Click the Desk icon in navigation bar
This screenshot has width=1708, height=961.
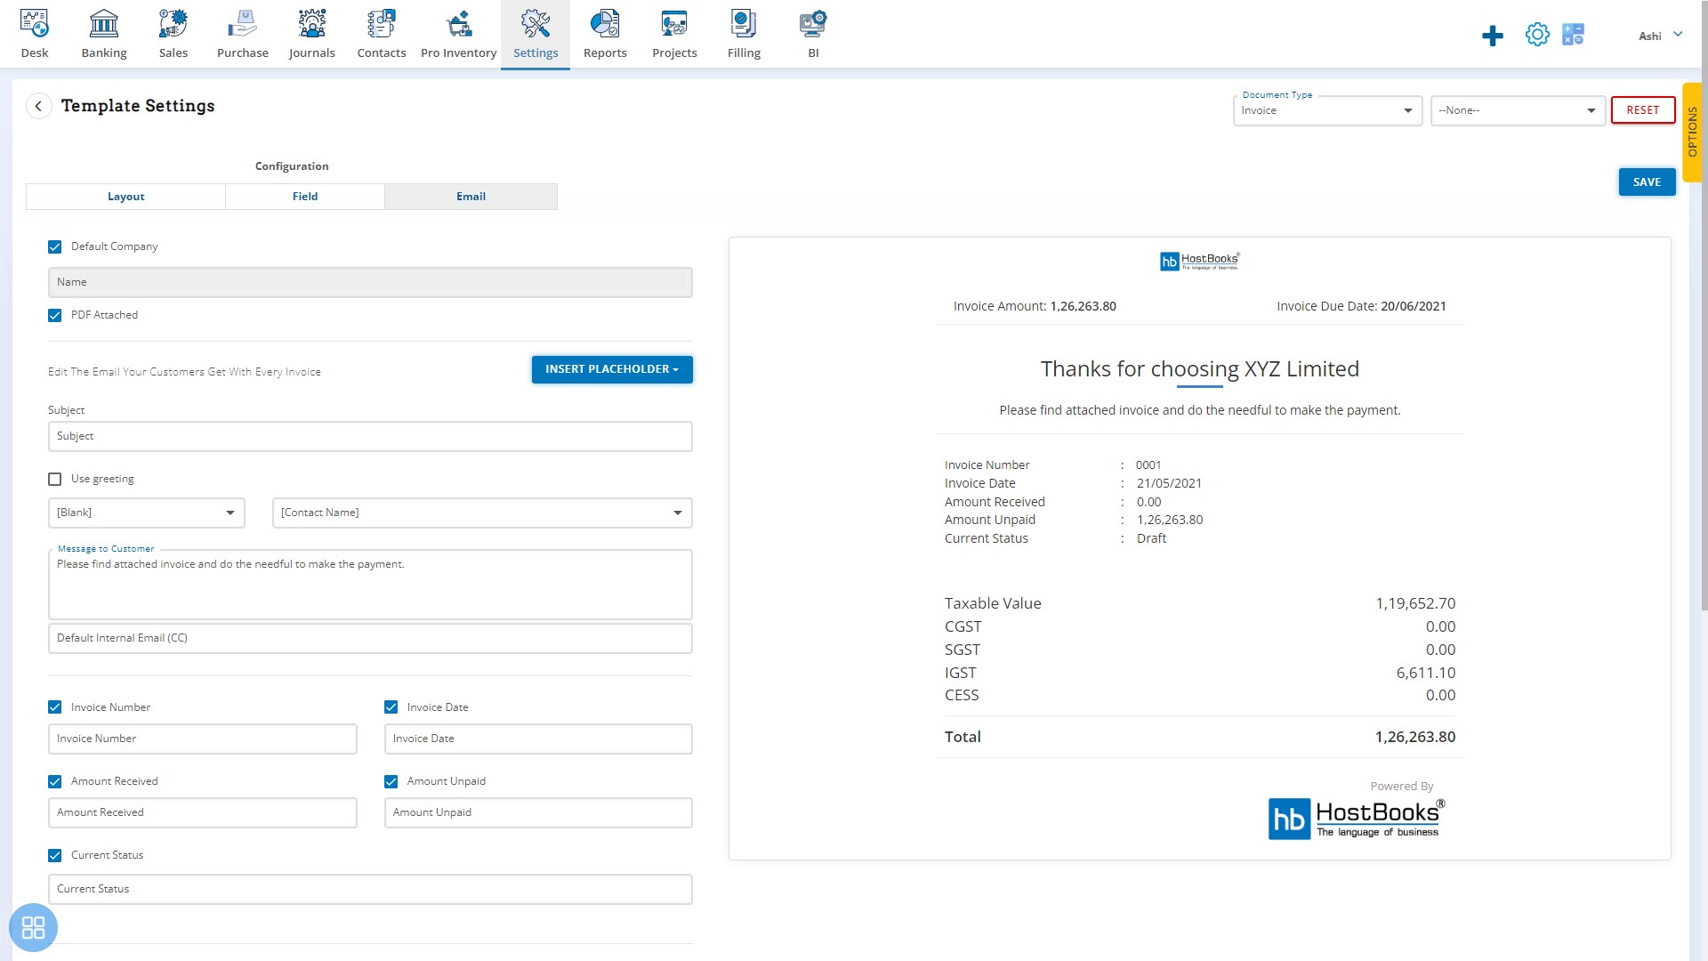coord(34,34)
